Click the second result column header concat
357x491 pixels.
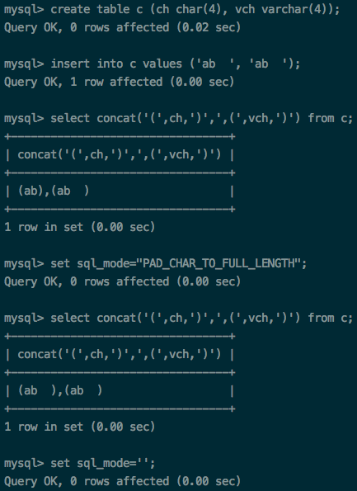[120, 355]
